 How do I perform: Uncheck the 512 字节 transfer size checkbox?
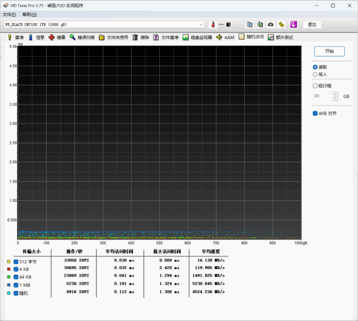[x=16, y=262]
